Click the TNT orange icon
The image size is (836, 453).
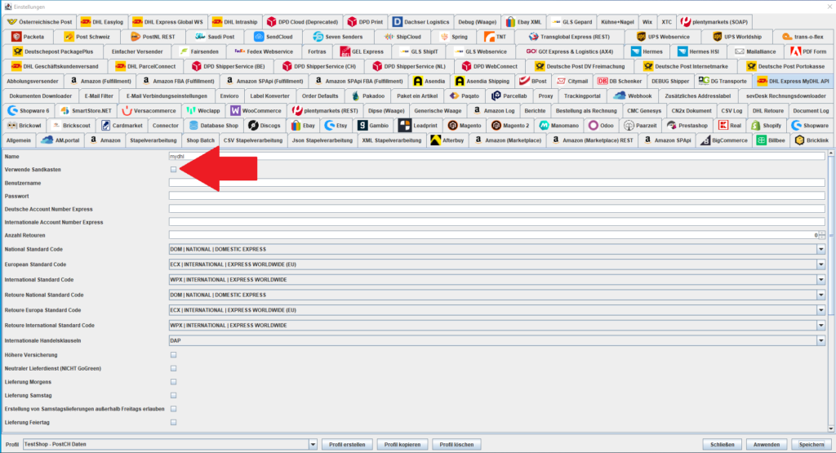(x=490, y=37)
